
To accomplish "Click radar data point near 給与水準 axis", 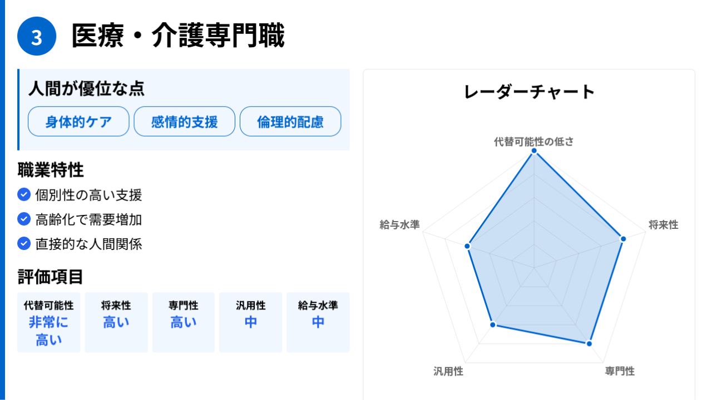I will (468, 246).
